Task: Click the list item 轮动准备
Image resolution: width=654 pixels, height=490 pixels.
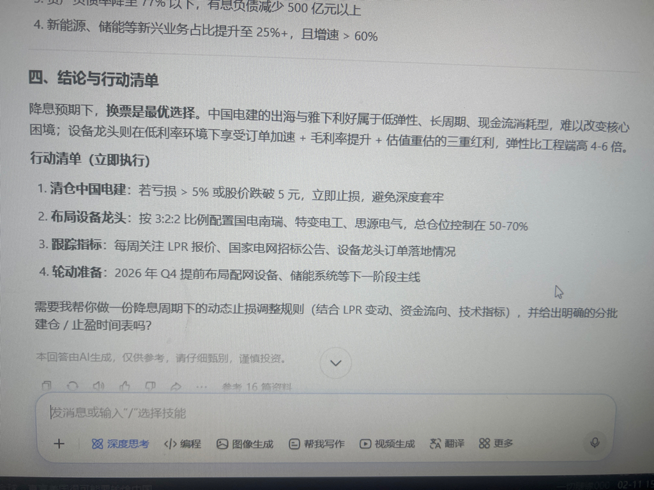Action: 230,274
